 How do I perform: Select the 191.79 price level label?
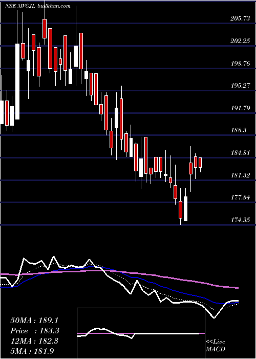pos(240,108)
